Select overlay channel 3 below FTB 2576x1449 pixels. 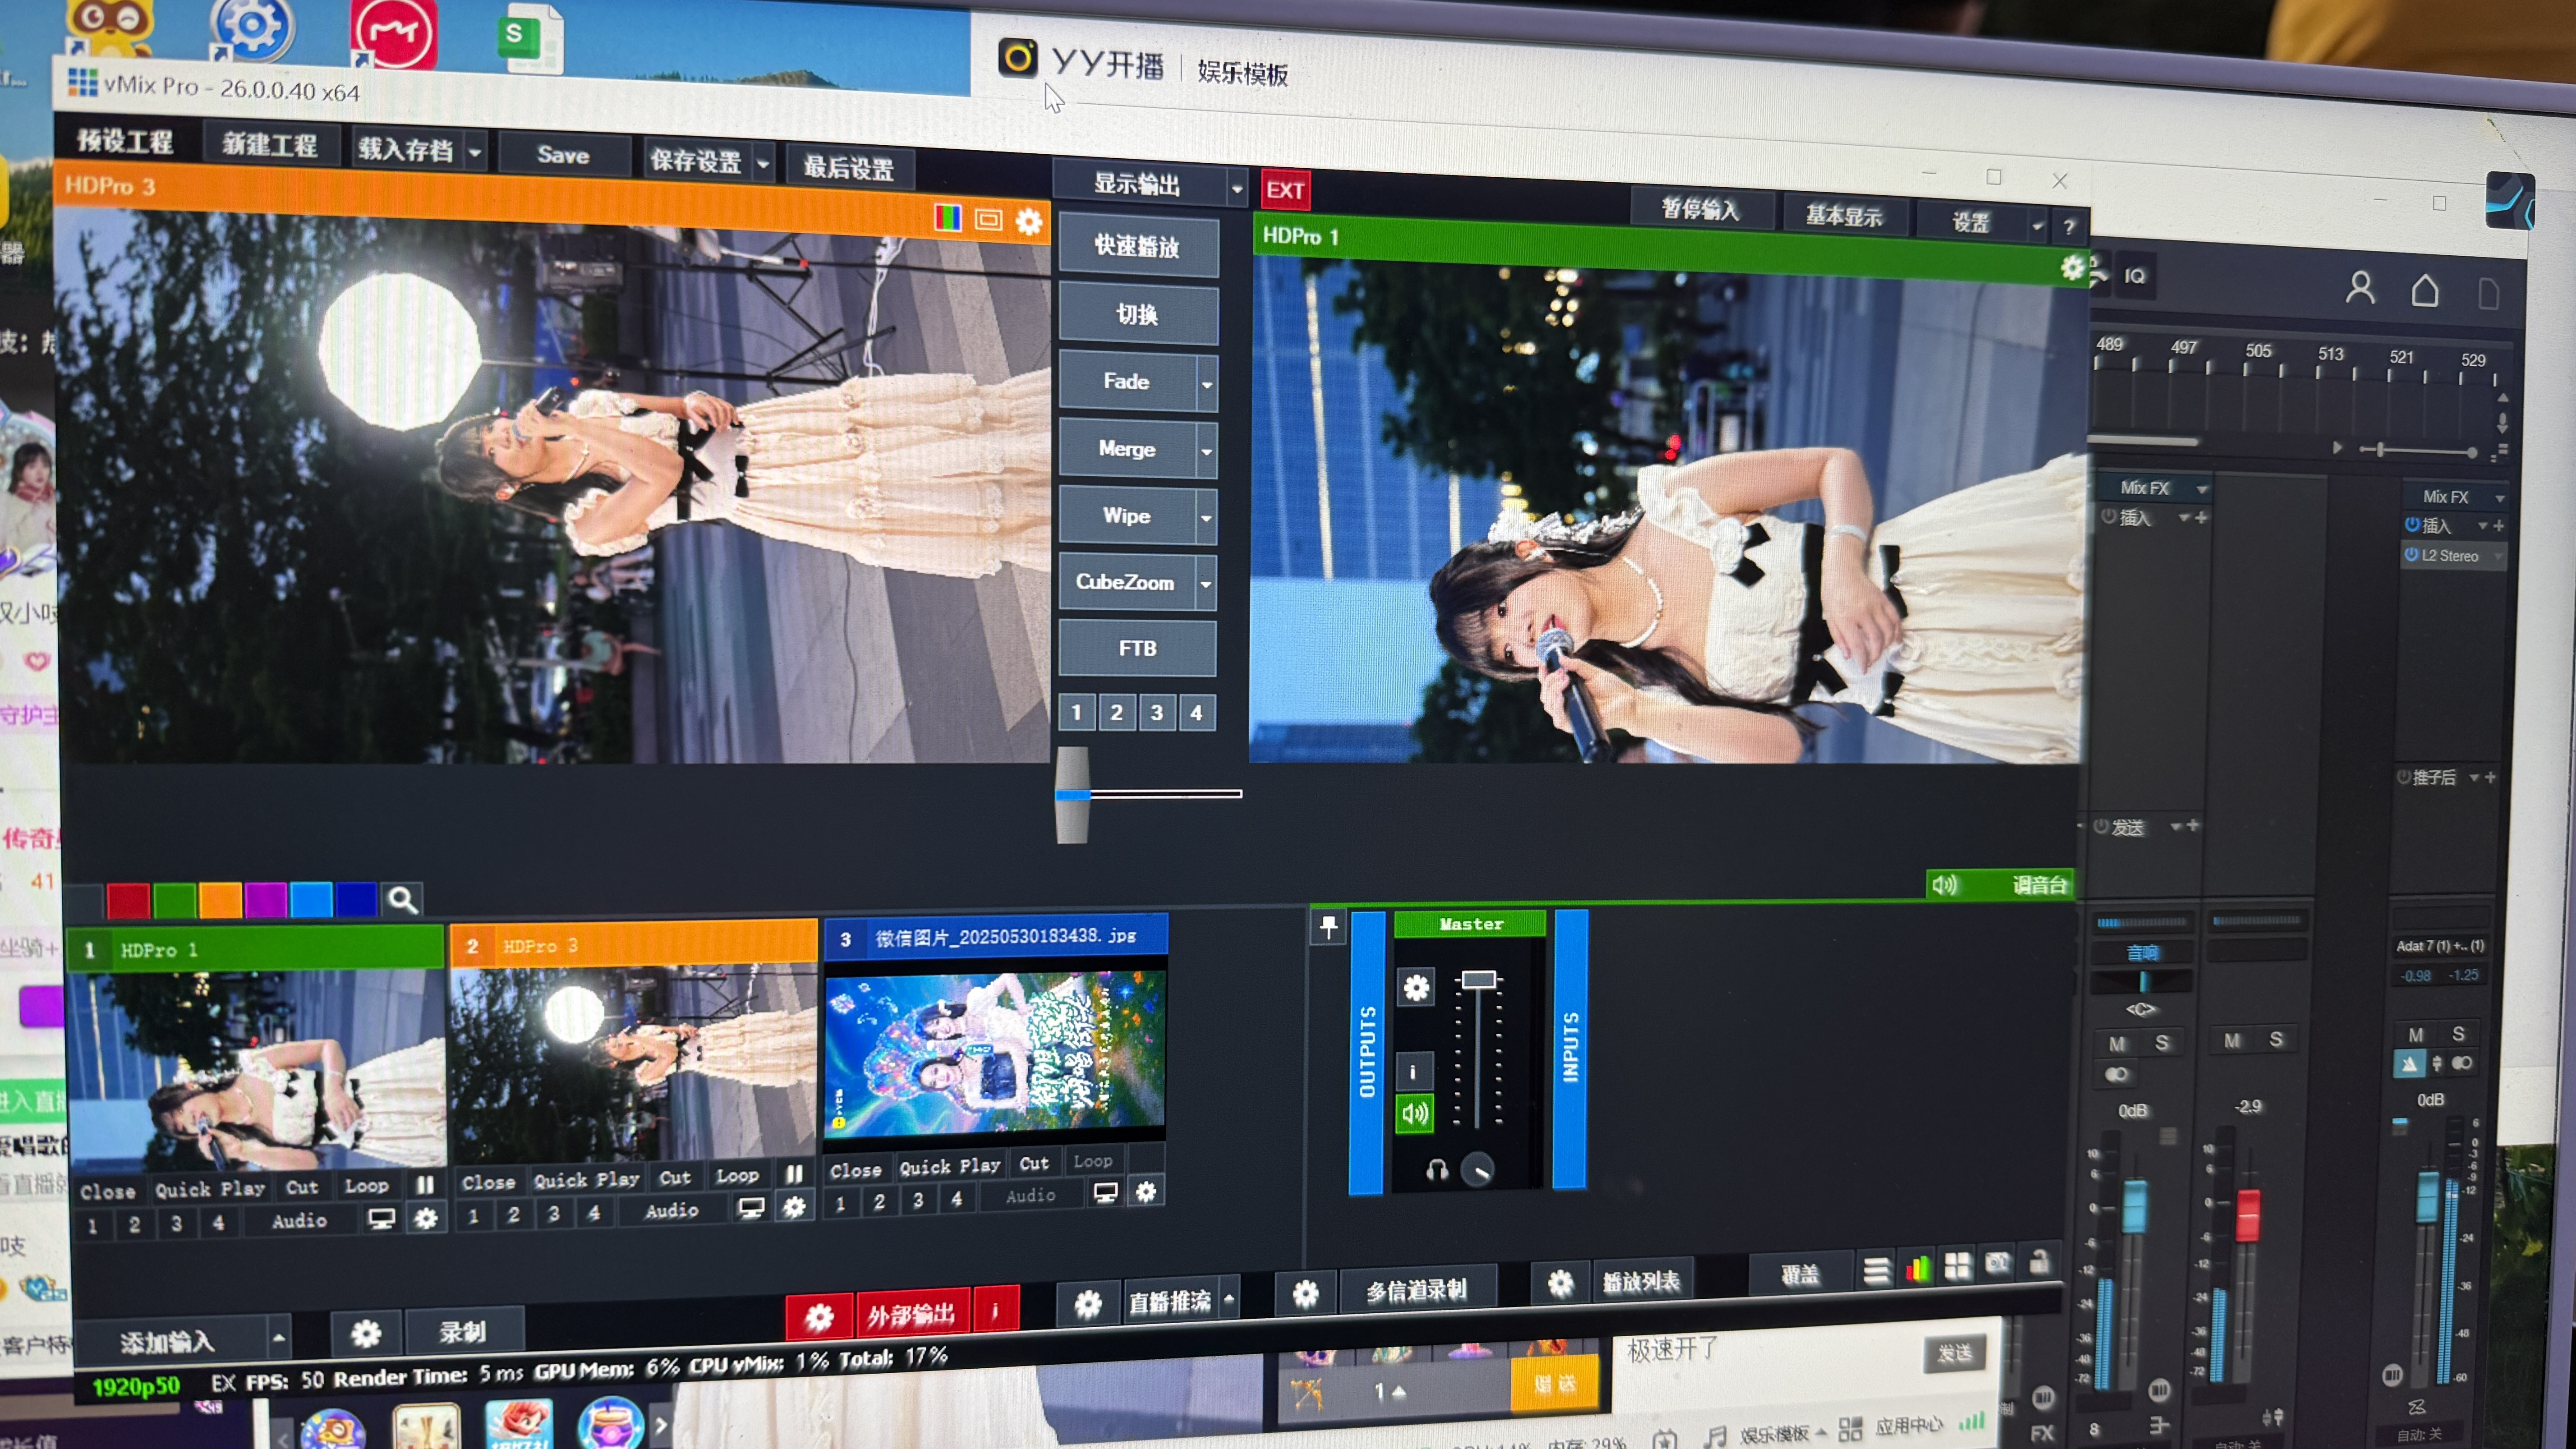pyautogui.click(x=1157, y=713)
